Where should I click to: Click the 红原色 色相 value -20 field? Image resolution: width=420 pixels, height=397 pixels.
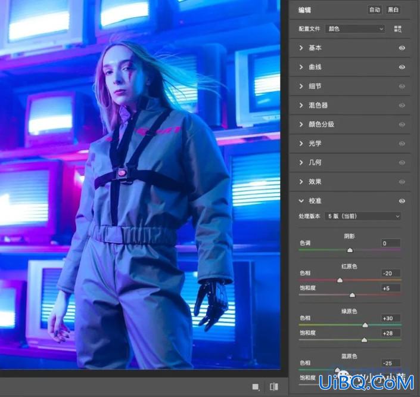[391, 273]
